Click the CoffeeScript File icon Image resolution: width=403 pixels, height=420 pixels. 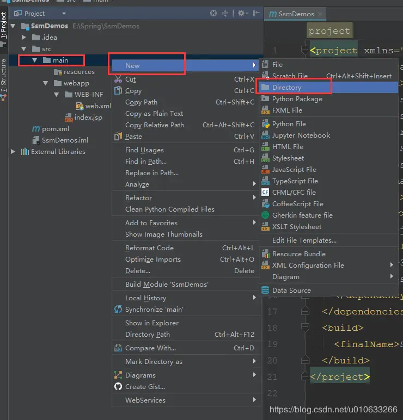tap(265, 203)
